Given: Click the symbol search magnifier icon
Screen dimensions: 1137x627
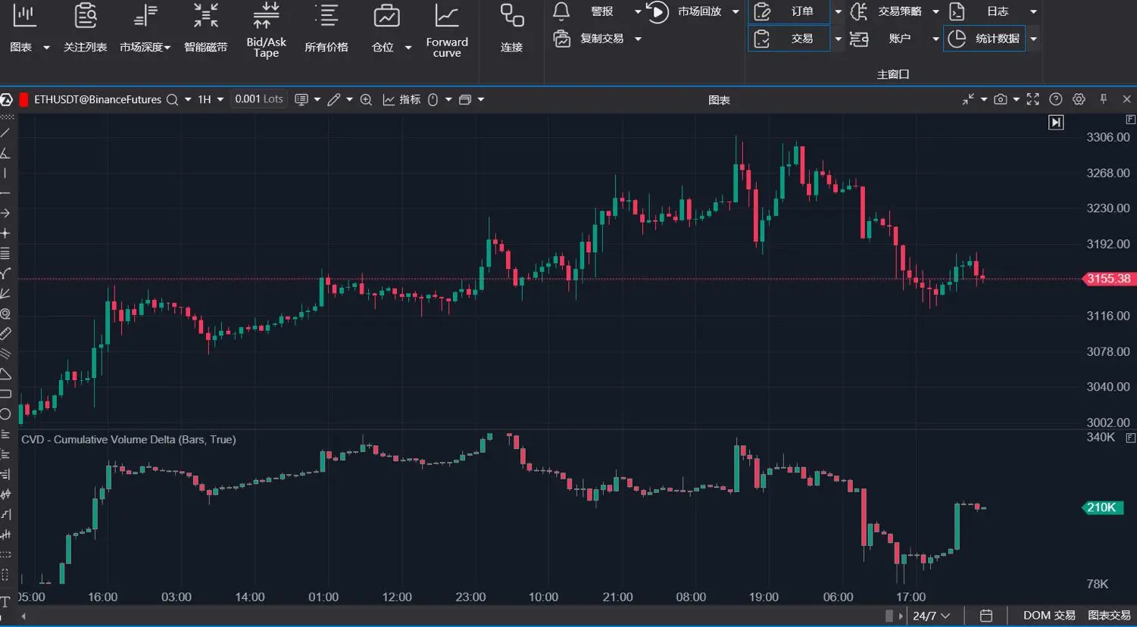Looking at the screenshot, I should pos(173,99).
